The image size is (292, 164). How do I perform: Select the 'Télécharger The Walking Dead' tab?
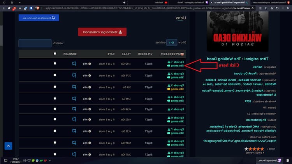tap(230, 3)
